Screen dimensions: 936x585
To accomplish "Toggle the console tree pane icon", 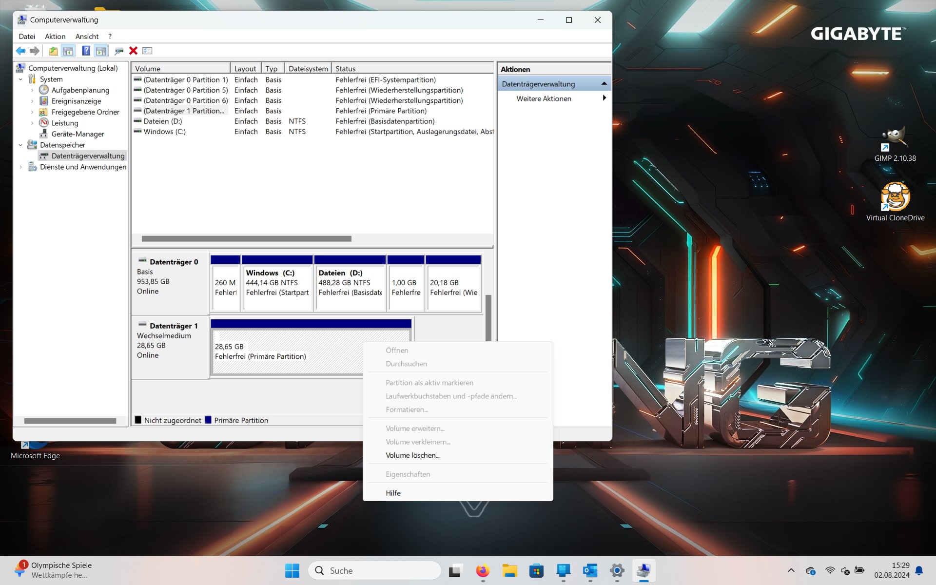I will (x=68, y=51).
